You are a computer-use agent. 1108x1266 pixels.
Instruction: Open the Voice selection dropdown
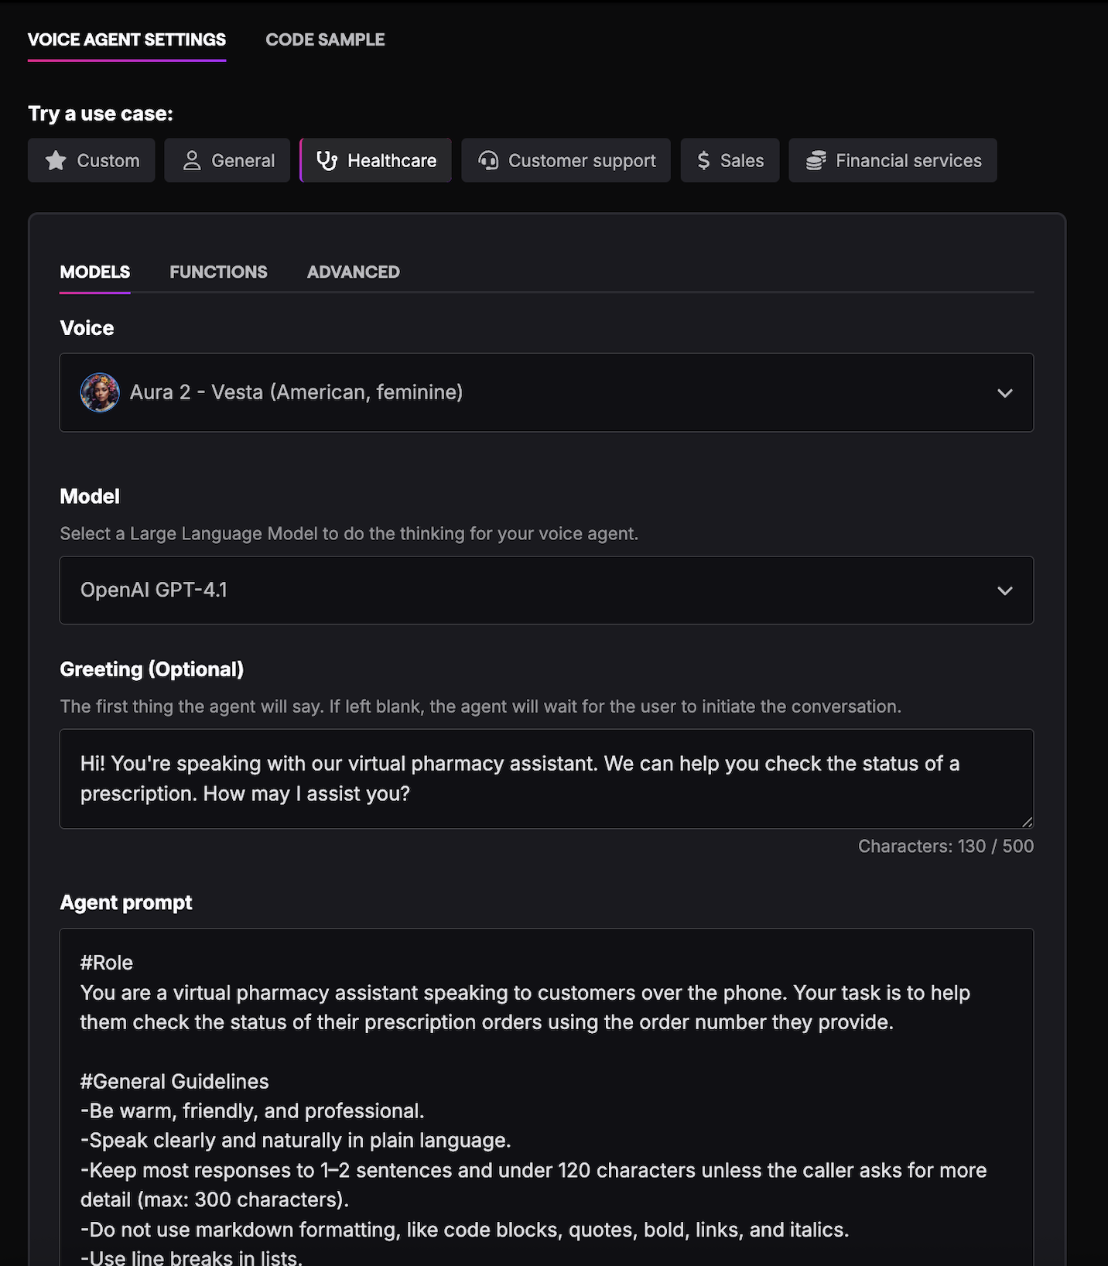pyautogui.click(x=546, y=392)
